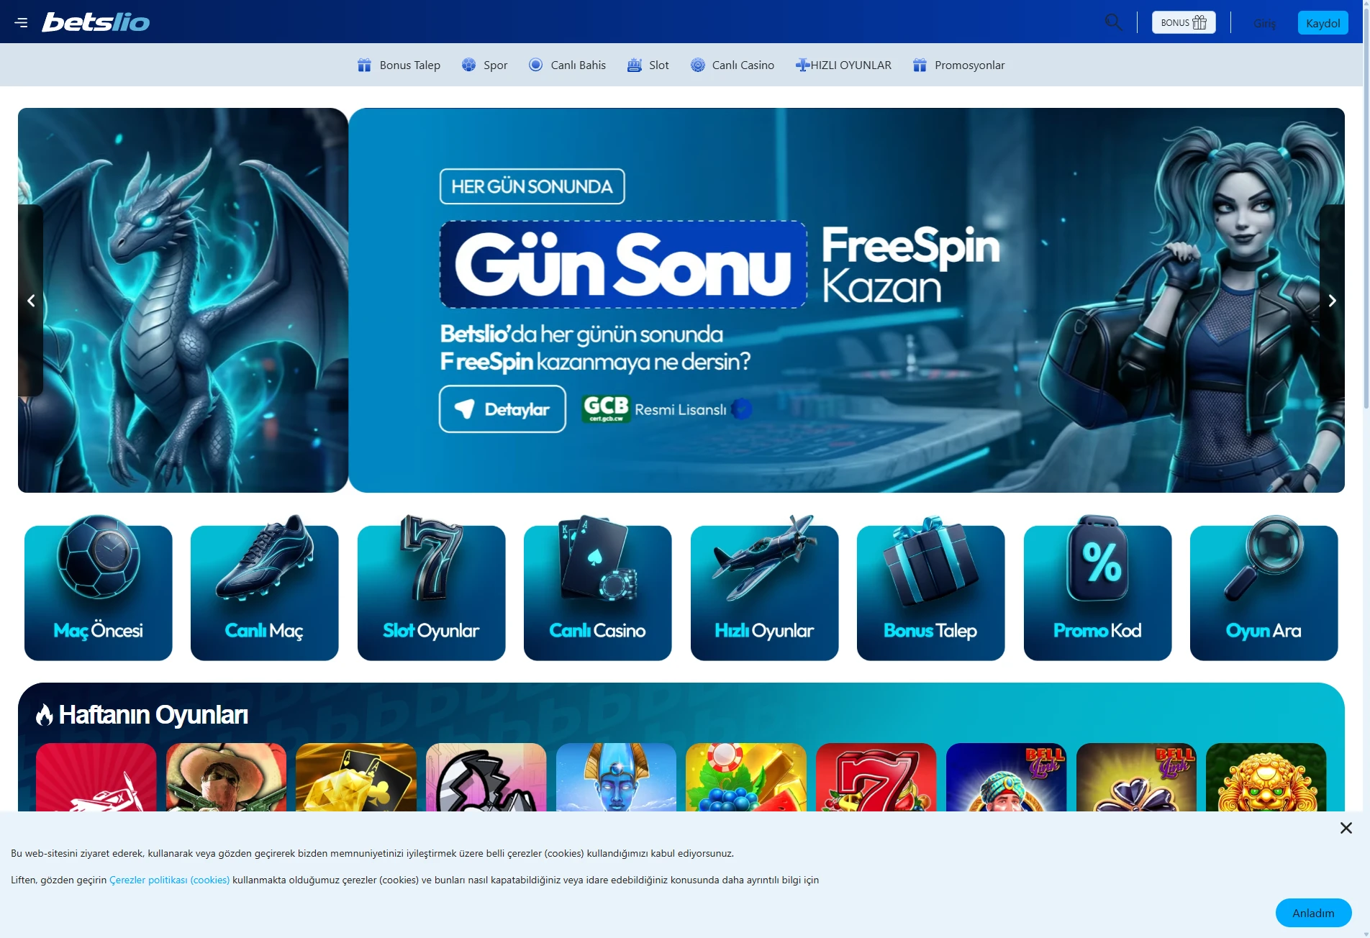Open the blue pharaoh game thumbnail
Viewport: 1370px width, 938px height.
pos(617,778)
